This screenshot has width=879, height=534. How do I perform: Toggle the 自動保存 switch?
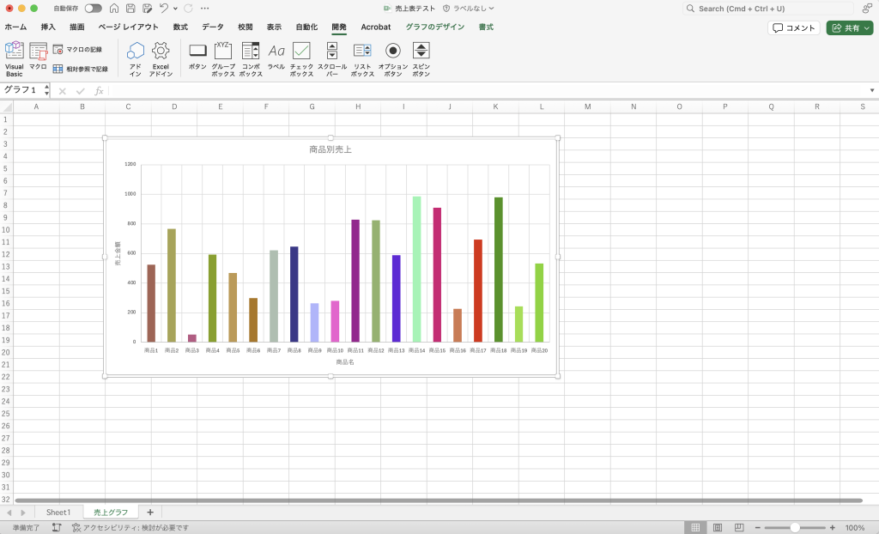93,9
